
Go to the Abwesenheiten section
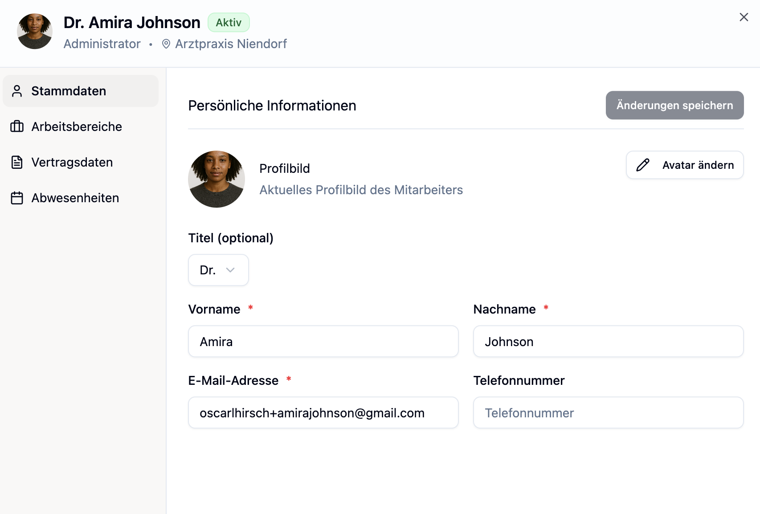point(75,198)
